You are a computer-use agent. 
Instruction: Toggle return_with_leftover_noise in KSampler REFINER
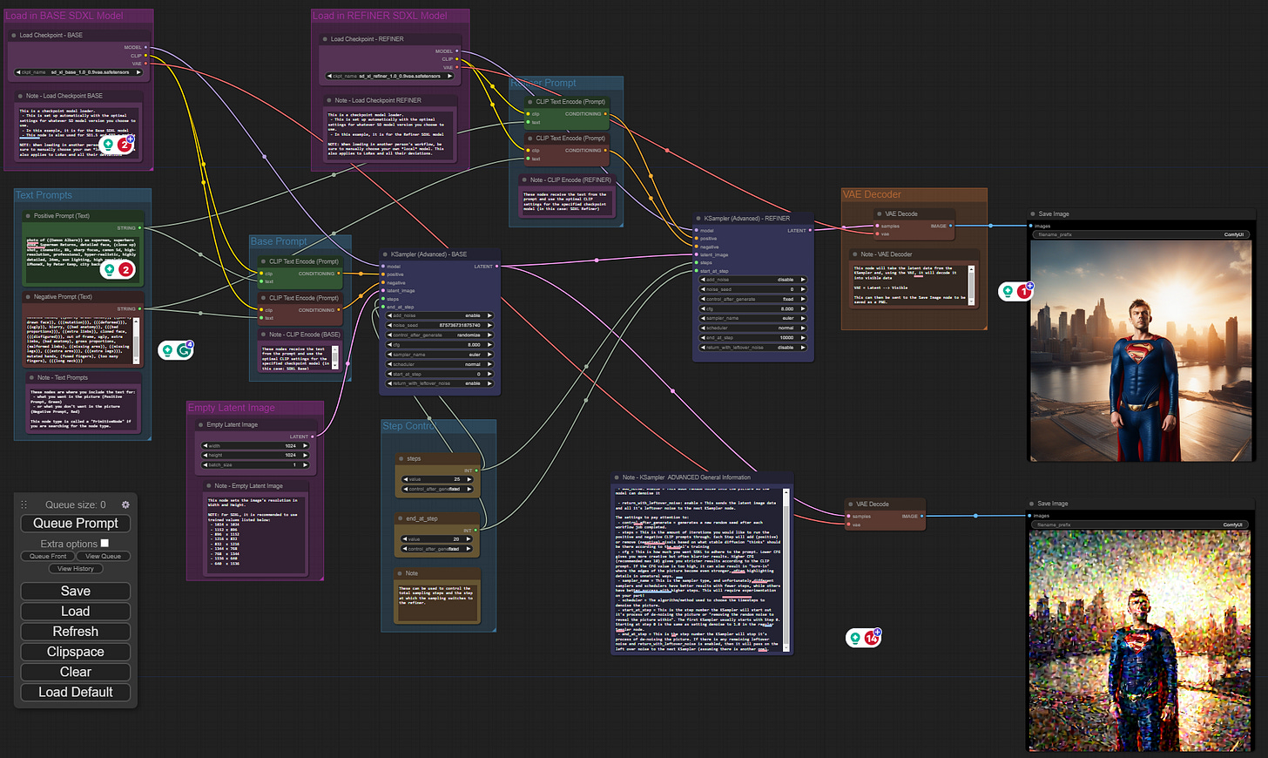pyautogui.click(x=753, y=348)
